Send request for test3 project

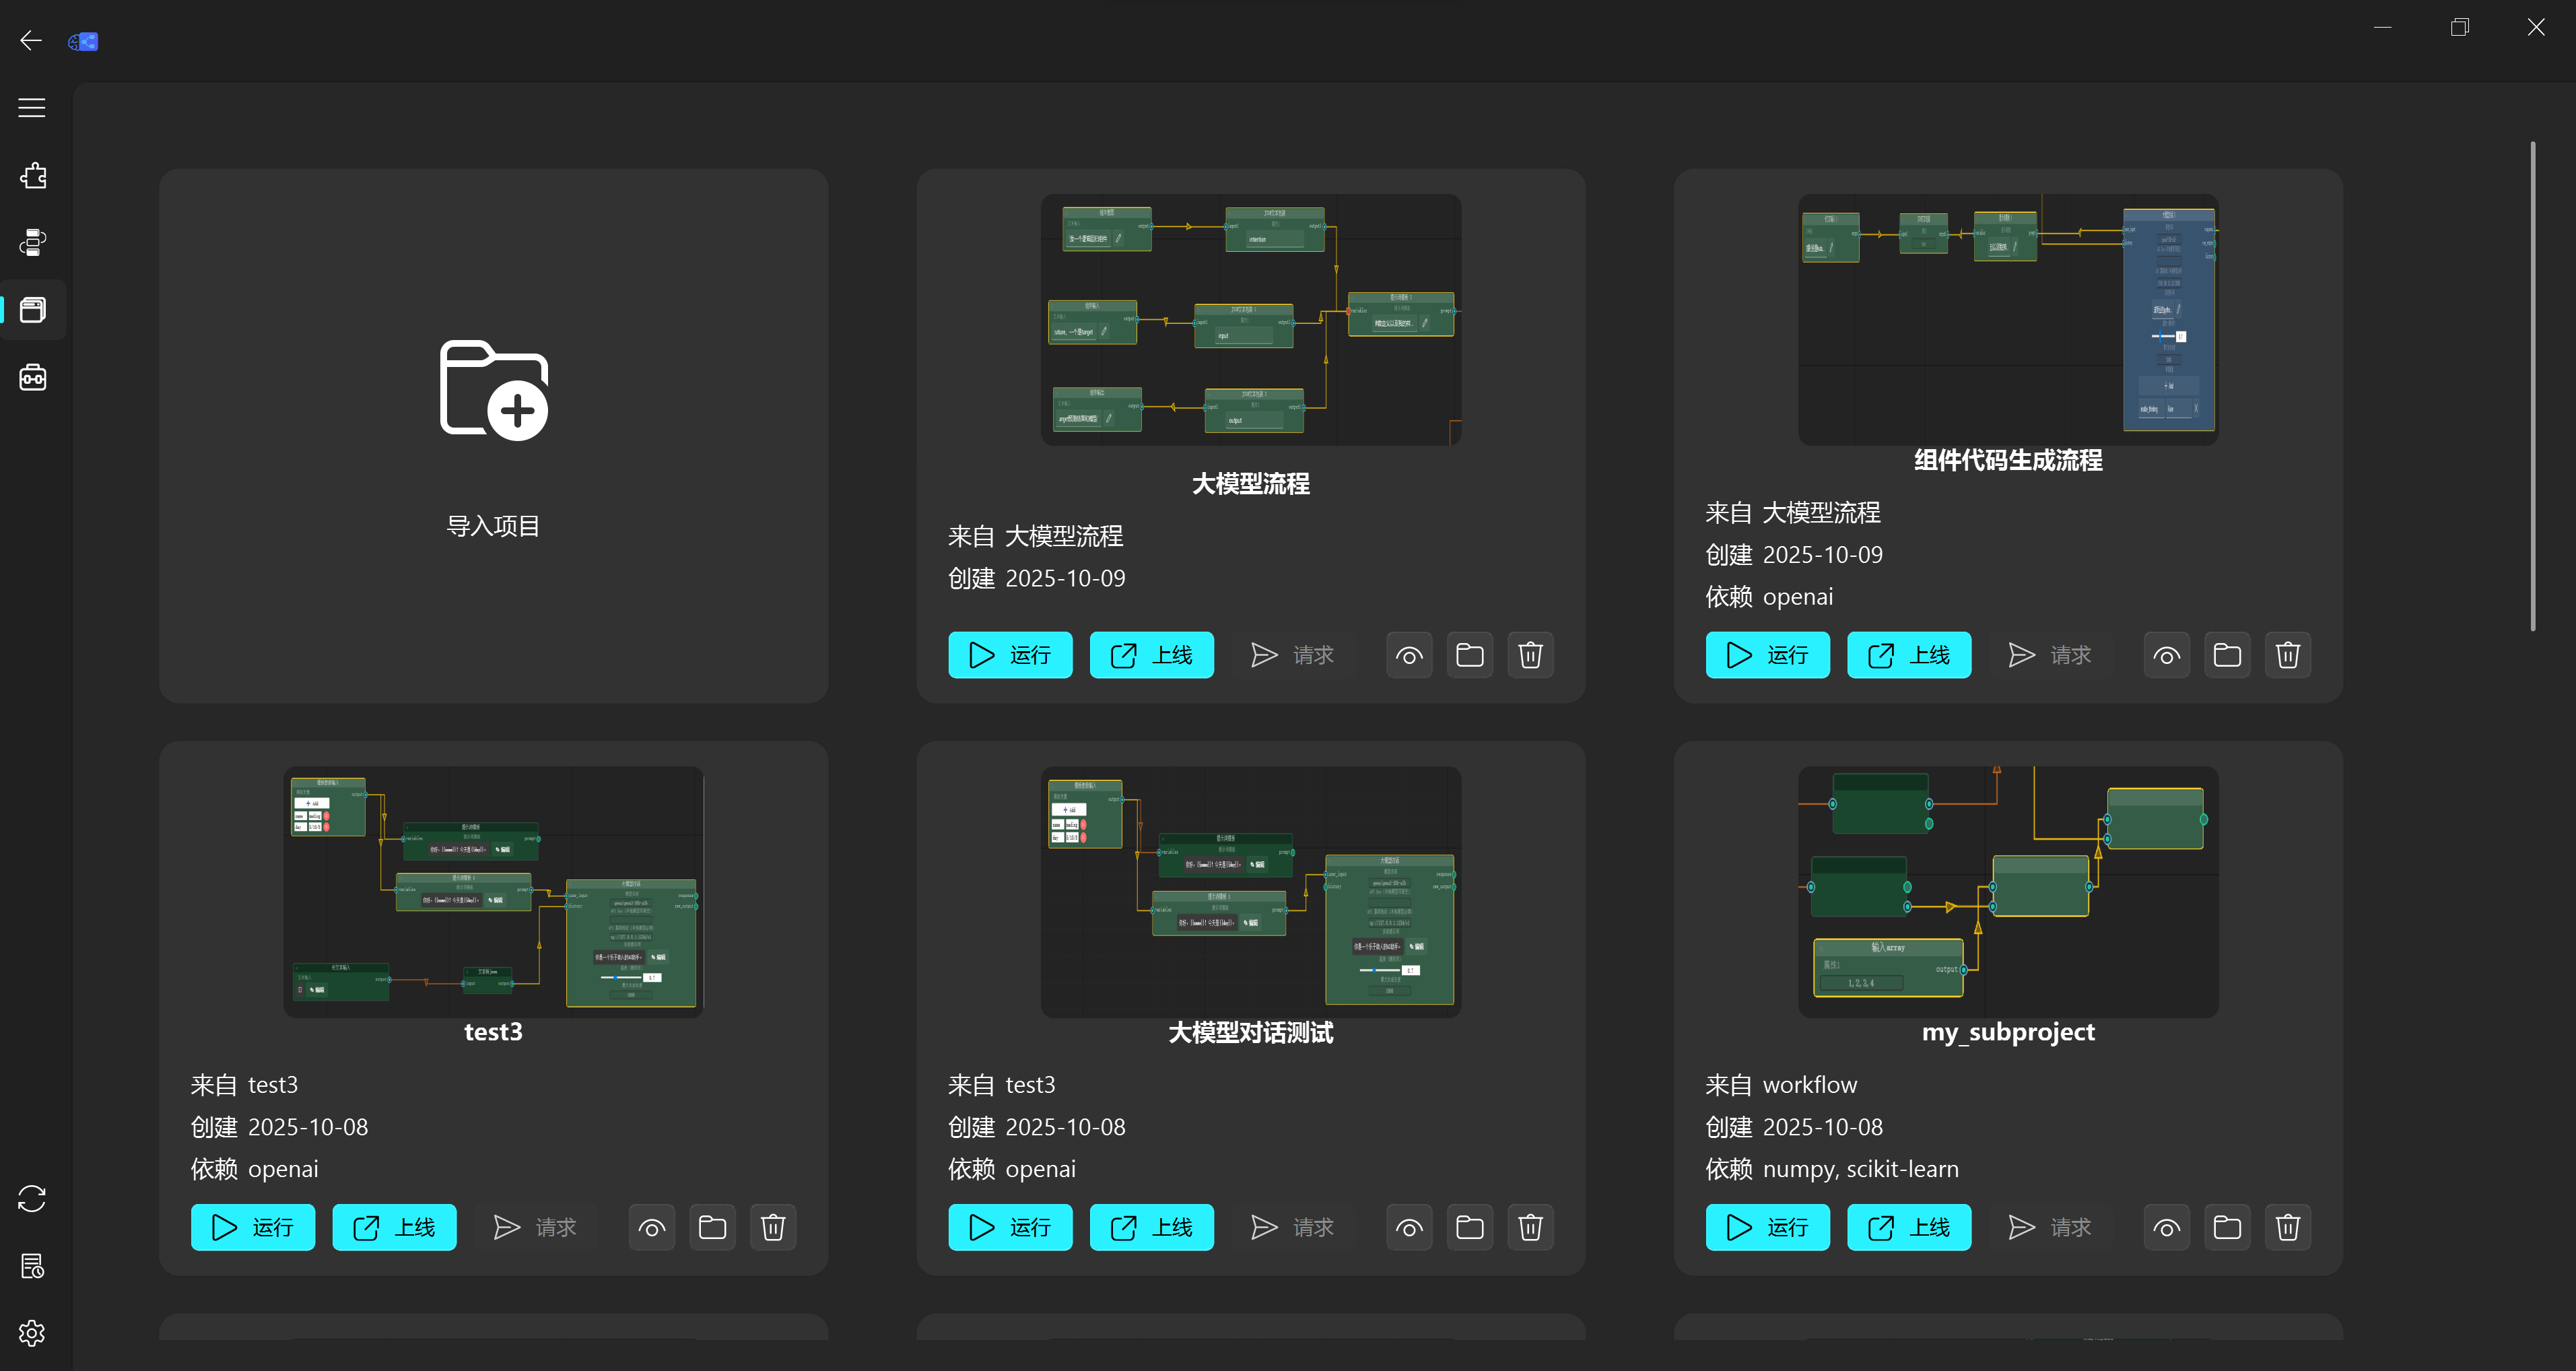coord(535,1227)
